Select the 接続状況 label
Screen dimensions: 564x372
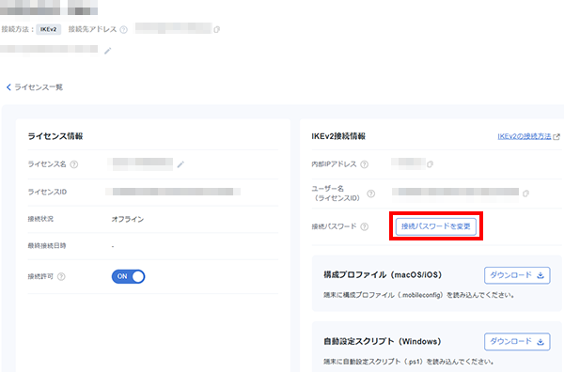40,219
